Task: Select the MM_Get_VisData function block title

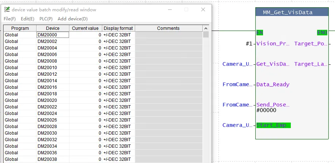Action: click(x=288, y=12)
